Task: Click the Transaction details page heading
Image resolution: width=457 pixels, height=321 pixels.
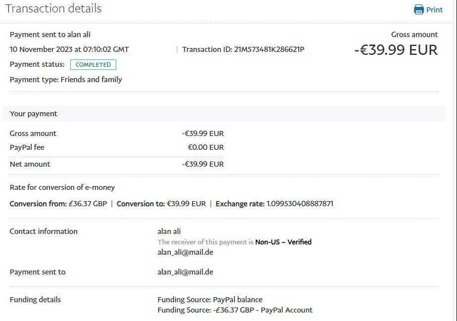Action: 53,8
